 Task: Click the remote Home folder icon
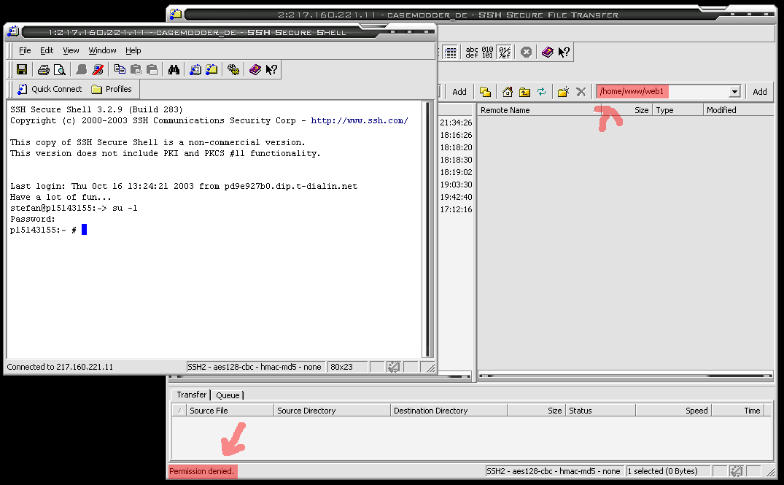coord(508,92)
